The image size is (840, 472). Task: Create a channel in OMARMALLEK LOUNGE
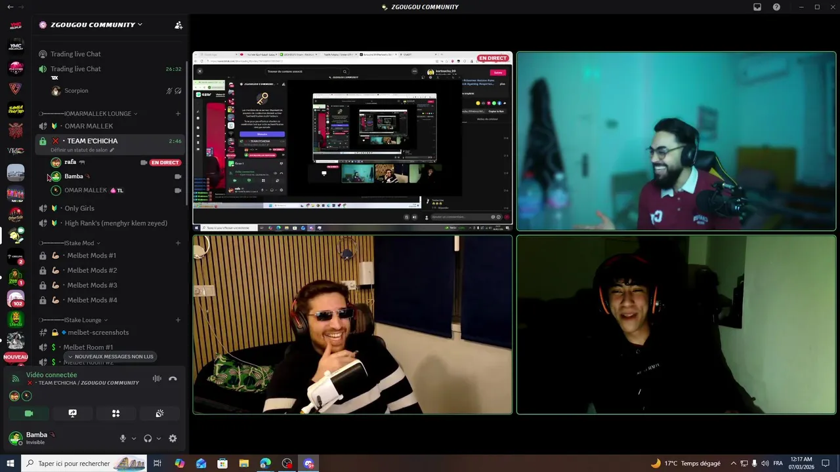coord(178,113)
